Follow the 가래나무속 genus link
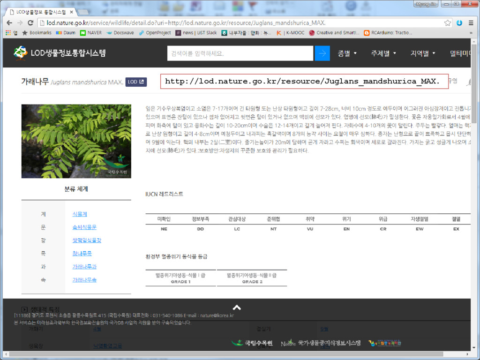The image size is (480, 360). click(84, 280)
